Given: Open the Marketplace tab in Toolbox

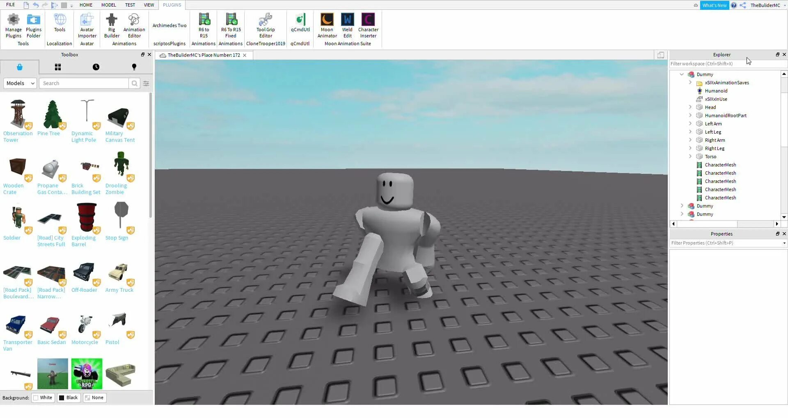Looking at the screenshot, I should click(20, 67).
